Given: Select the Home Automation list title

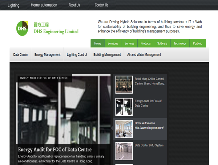Looking at the screenshot, I should tap(145, 123).
